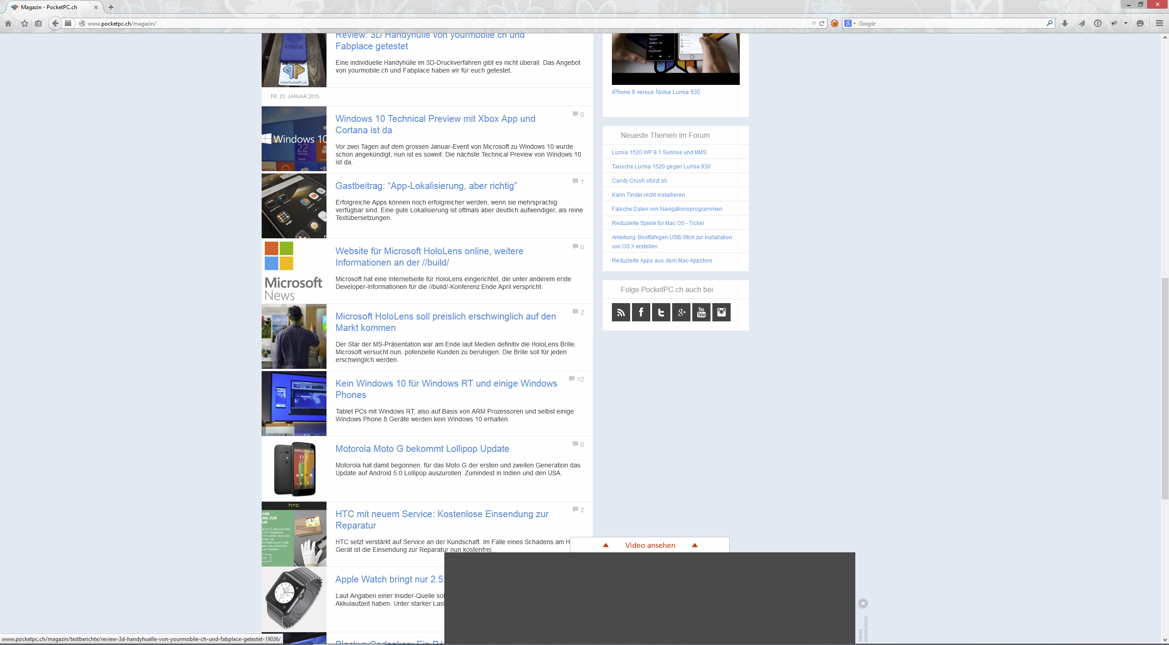This screenshot has width=1169, height=645.
Task: Click the Home toolbar icon
Action: (8, 23)
